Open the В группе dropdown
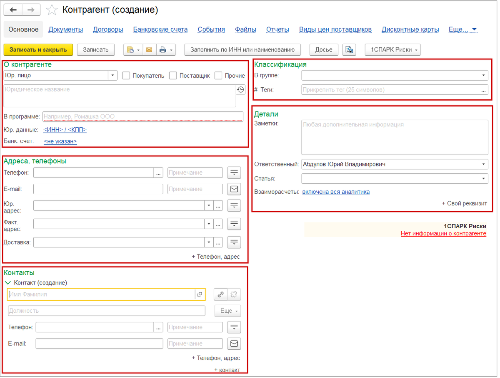The width and height of the screenshot is (500, 378). (x=483, y=75)
